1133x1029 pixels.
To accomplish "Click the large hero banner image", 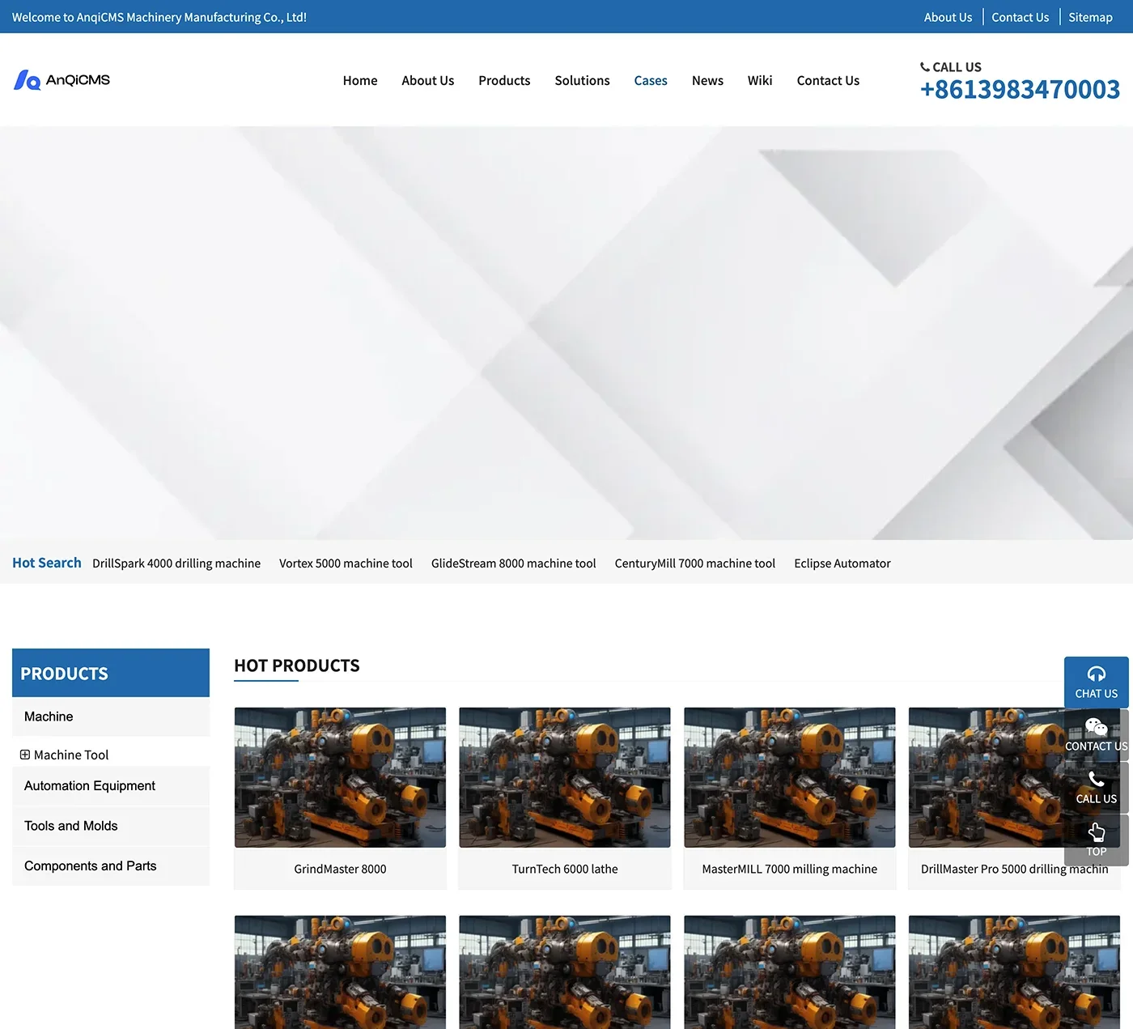I will pyautogui.click(x=566, y=333).
